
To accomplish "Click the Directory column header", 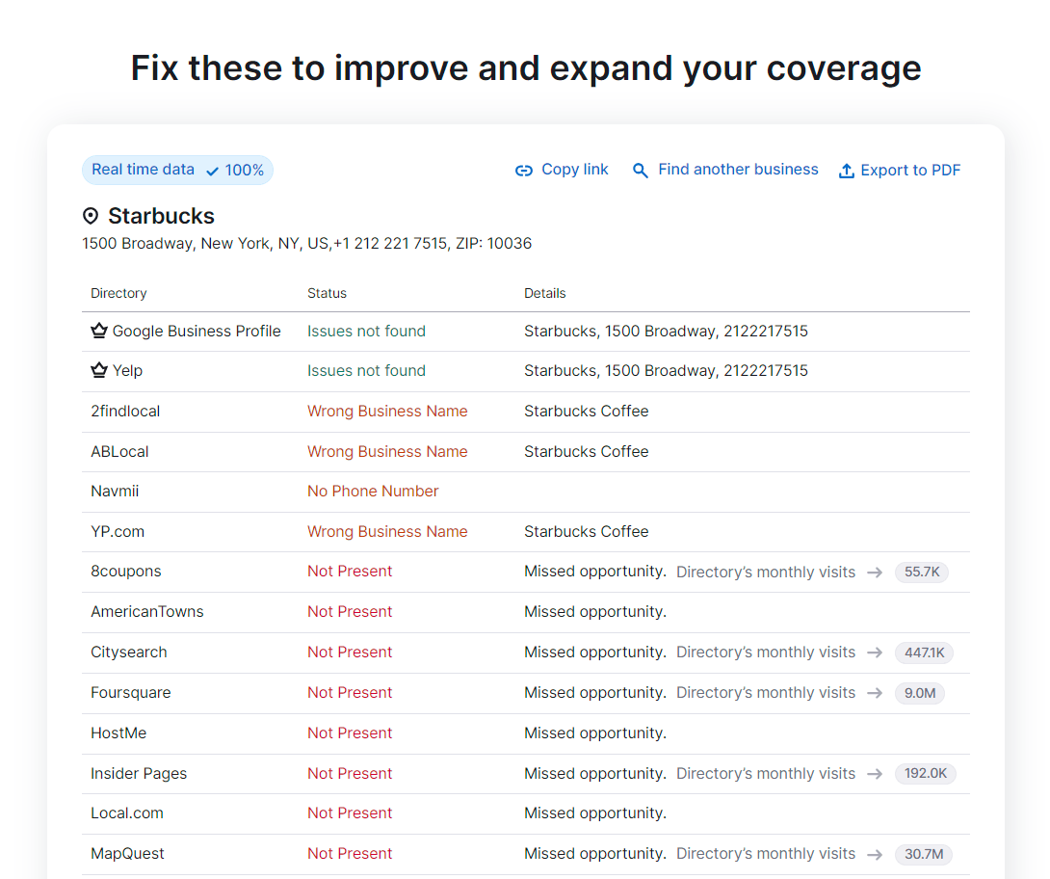I will pyautogui.click(x=118, y=293).
